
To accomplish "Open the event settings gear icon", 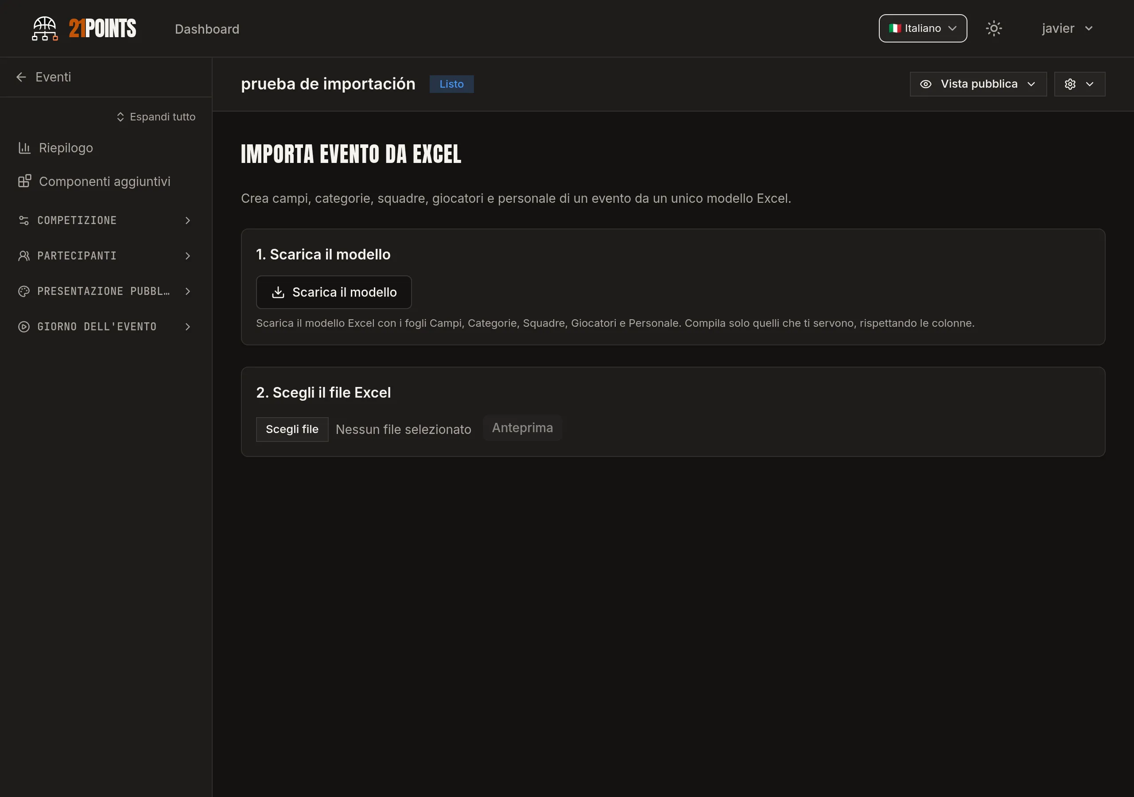I will point(1070,84).
